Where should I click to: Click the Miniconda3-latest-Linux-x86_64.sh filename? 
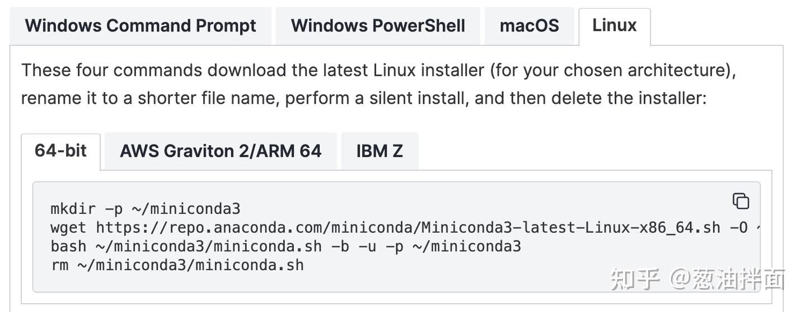(x=570, y=228)
